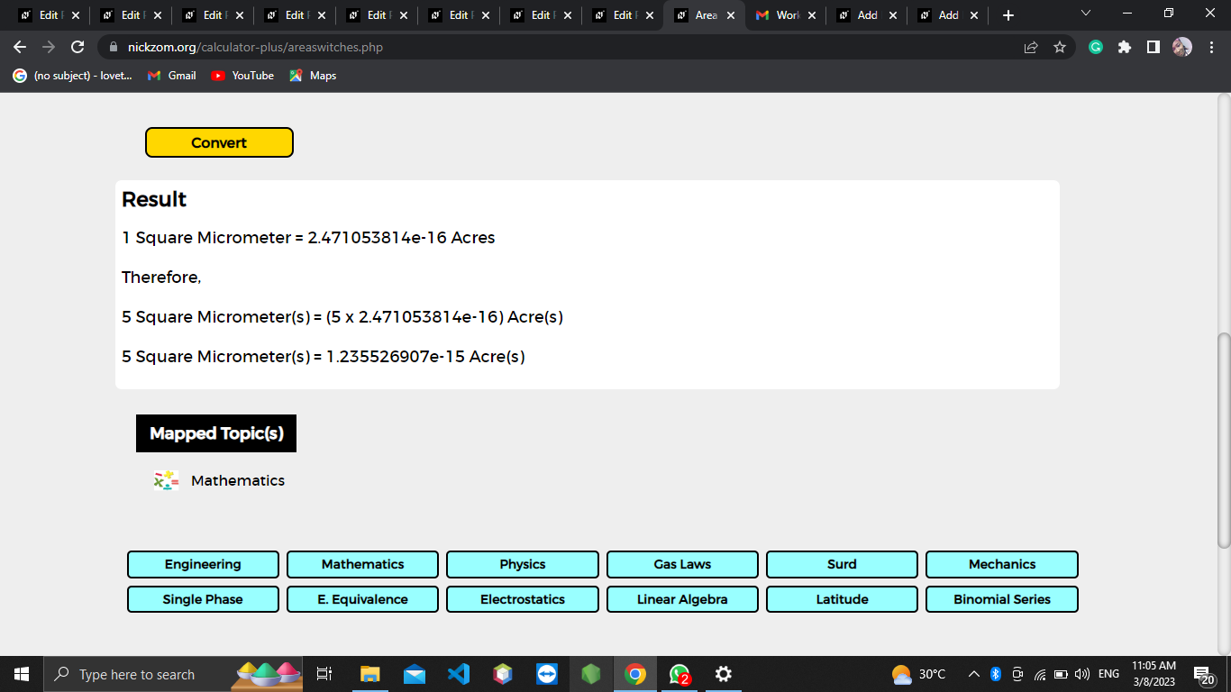The height and width of the screenshot is (692, 1231).
Task: Open the Wi-Fi network tray icon
Action: [1040, 674]
